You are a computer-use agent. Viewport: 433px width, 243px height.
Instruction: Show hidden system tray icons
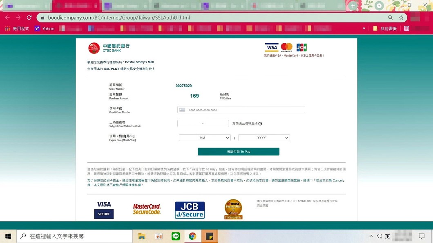(371, 236)
